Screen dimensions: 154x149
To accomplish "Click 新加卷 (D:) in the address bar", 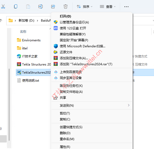I will tap(26, 21).
